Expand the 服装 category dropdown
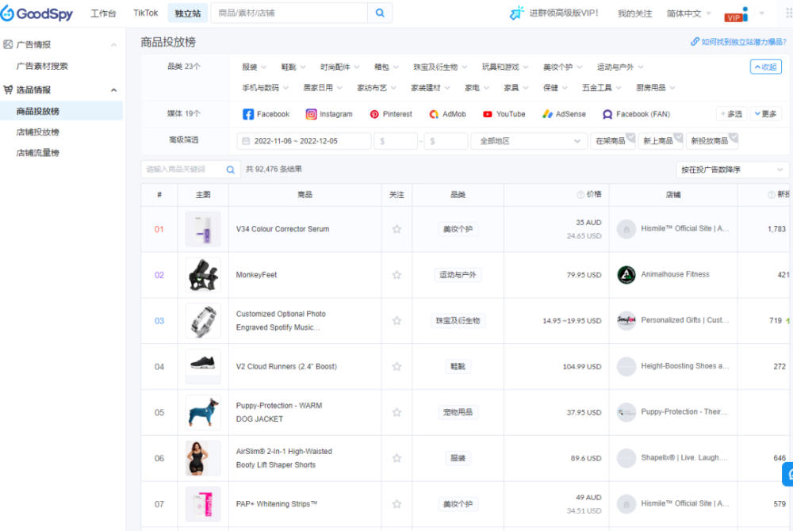 pos(254,67)
